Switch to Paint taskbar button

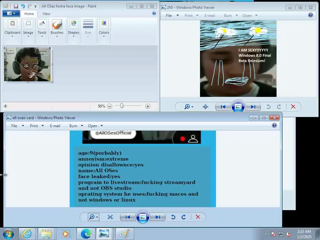(x=124, y=234)
